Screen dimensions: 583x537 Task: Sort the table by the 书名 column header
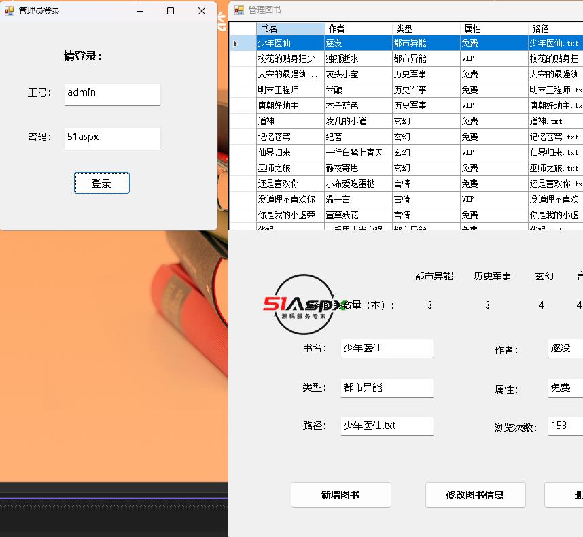[290, 29]
